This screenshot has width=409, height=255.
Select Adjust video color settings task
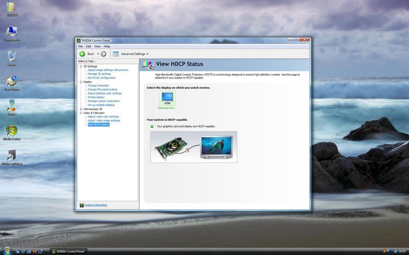coord(103,117)
